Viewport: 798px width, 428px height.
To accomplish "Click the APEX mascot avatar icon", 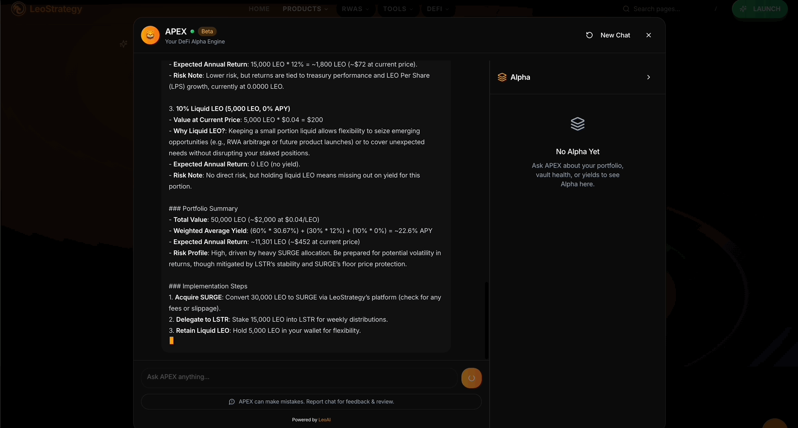I will pos(150,35).
